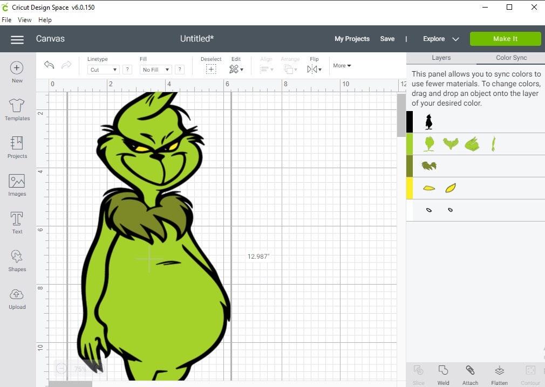
Task: Open the Arrange dropdown
Action: click(290, 70)
